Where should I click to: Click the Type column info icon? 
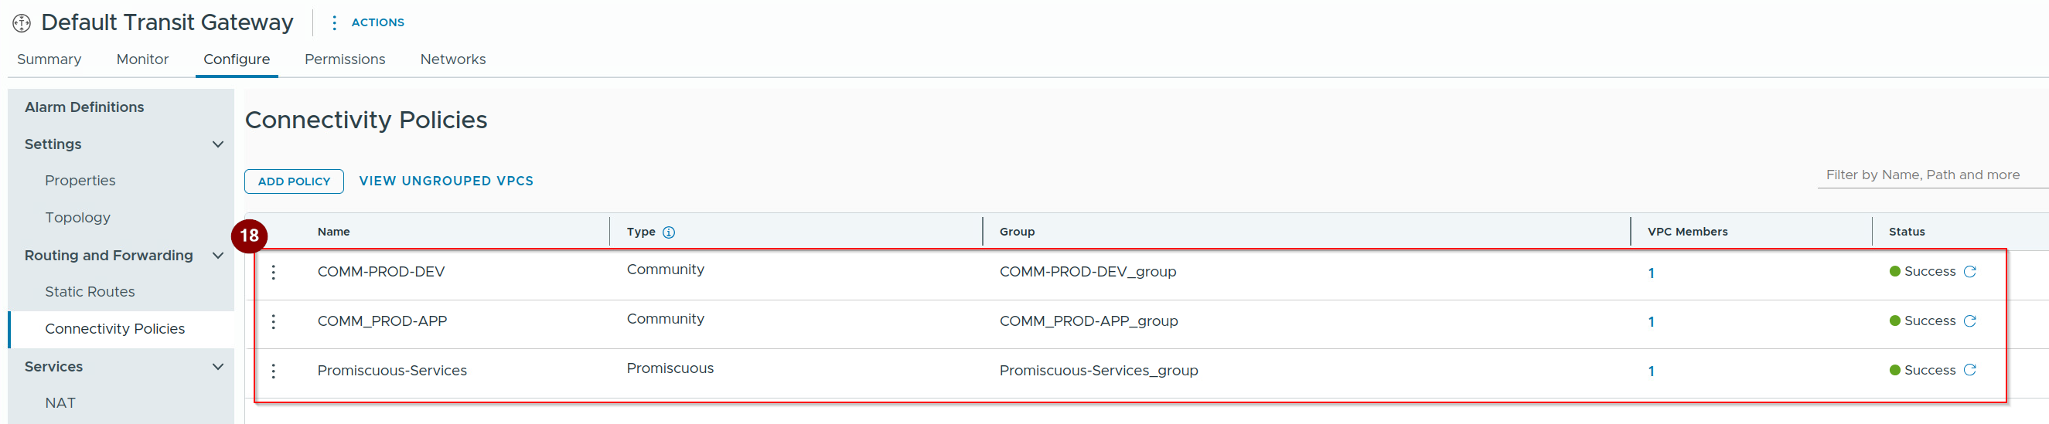(x=669, y=232)
